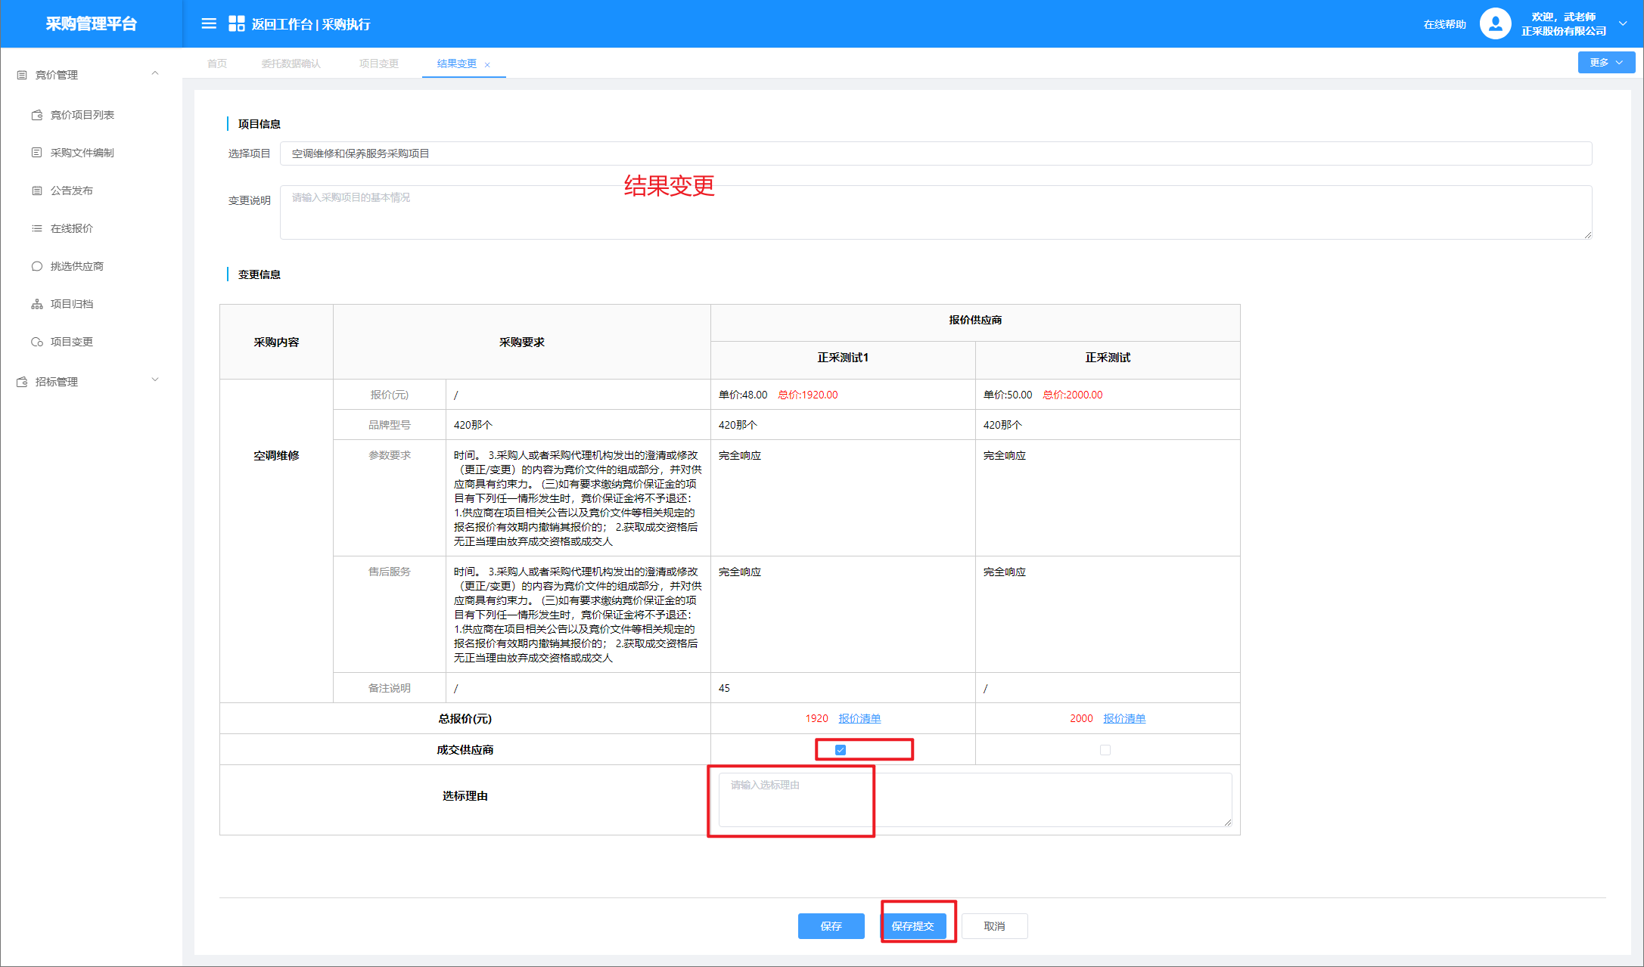Viewport: 1644px width, 967px height.
Task: Open 项目归档 sidebar item
Action: (x=71, y=304)
